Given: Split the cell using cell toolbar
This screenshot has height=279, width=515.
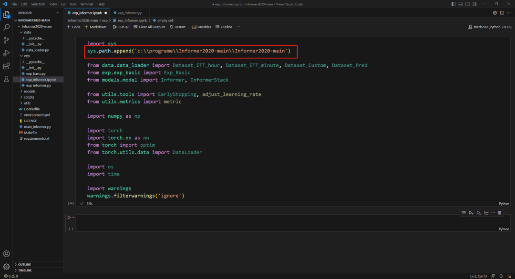Looking at the screenshot, I should pyautogui.click(x=486, y=213).
